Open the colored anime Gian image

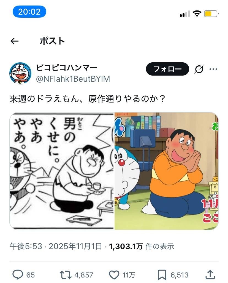166,171
